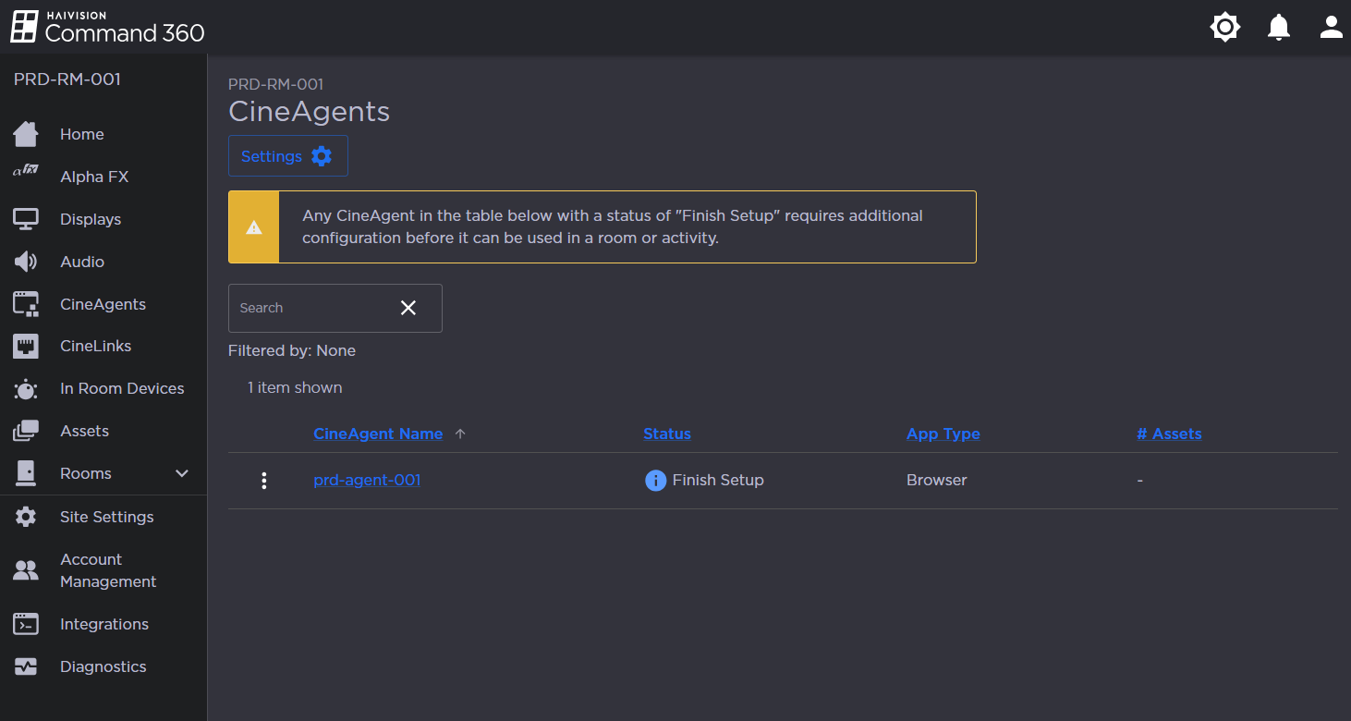Select the Alpha FX sidebar icon
The image size is (1351, 721).
click(x=25, y=176)
